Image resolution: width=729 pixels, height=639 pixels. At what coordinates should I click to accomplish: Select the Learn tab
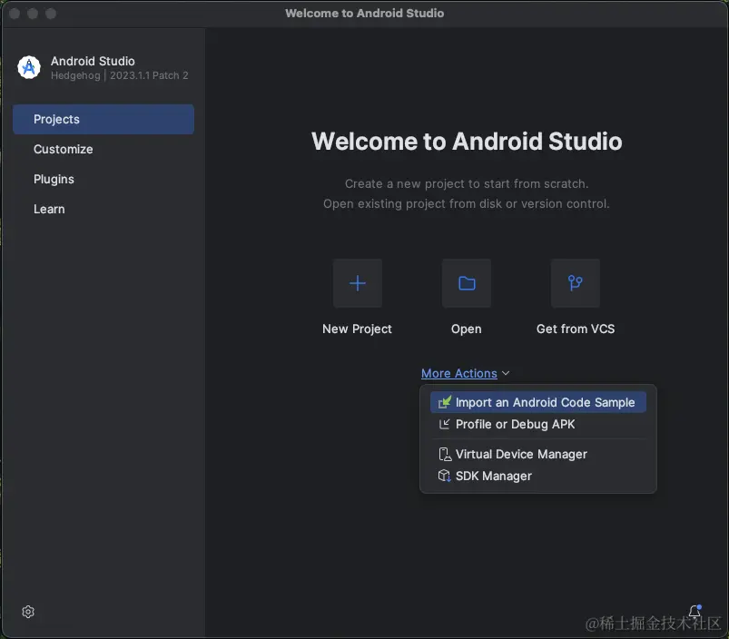[49, 209]
